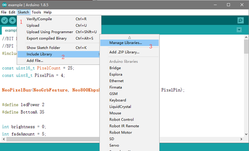This screenshot has height=151, width=249.
Task: Choose Add .ZIP Library option
Action: click(x=124, y=52)
